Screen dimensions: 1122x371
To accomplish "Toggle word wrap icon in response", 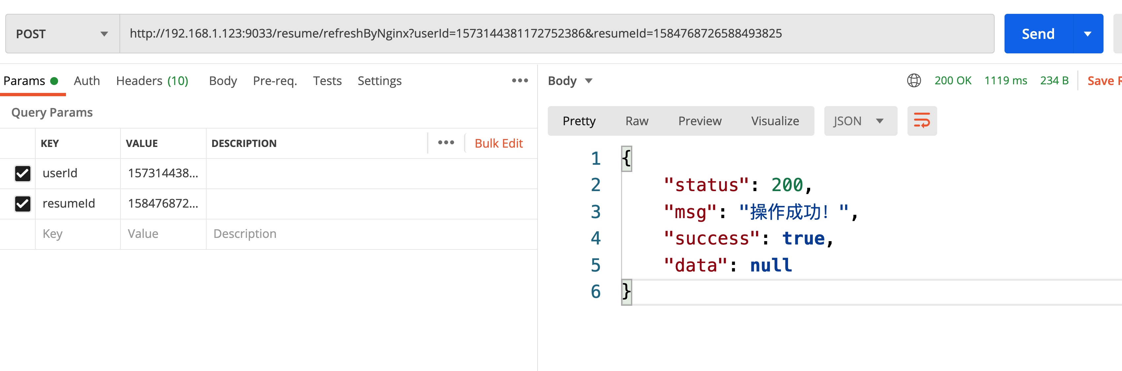I will [x=922, y=121].
